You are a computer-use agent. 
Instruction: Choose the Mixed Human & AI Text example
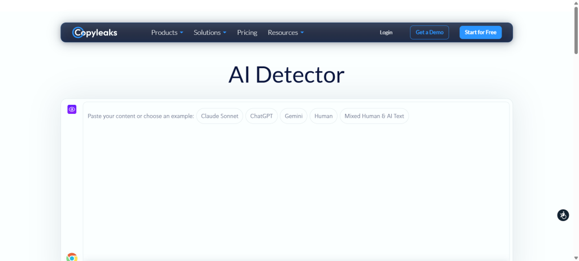374,116
